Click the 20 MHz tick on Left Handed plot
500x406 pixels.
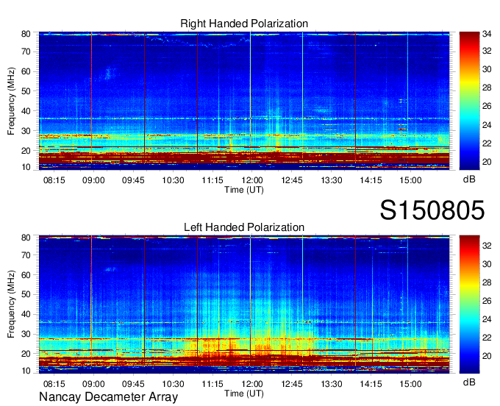[26, 354]
